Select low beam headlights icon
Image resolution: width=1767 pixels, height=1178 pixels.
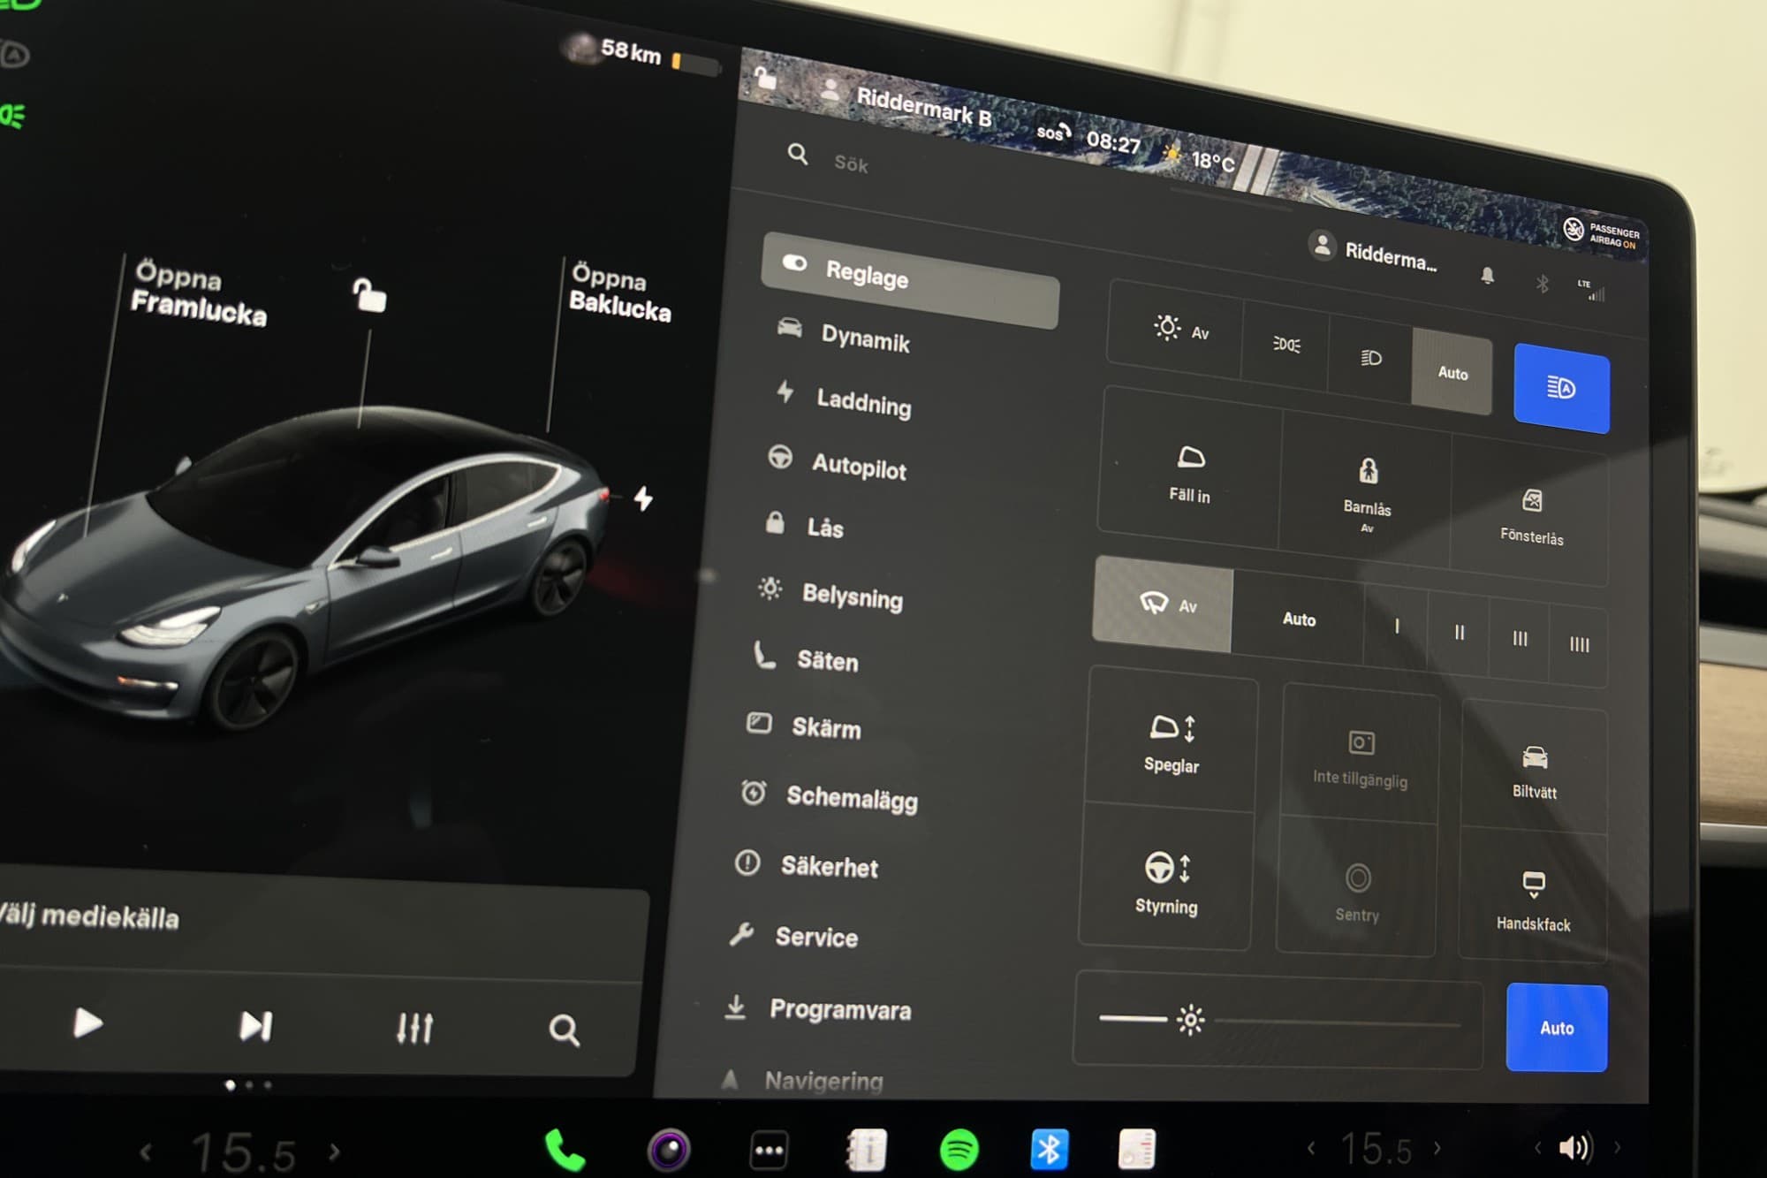(x=1369, y=358)
